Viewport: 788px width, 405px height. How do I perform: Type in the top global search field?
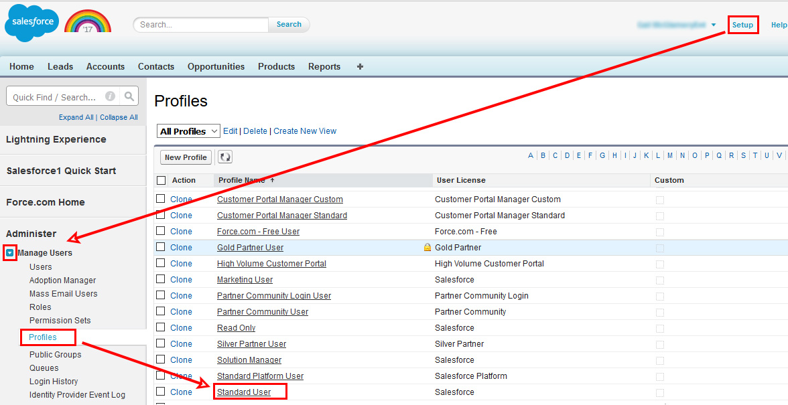pyautogui.click(x=201, y=25)
